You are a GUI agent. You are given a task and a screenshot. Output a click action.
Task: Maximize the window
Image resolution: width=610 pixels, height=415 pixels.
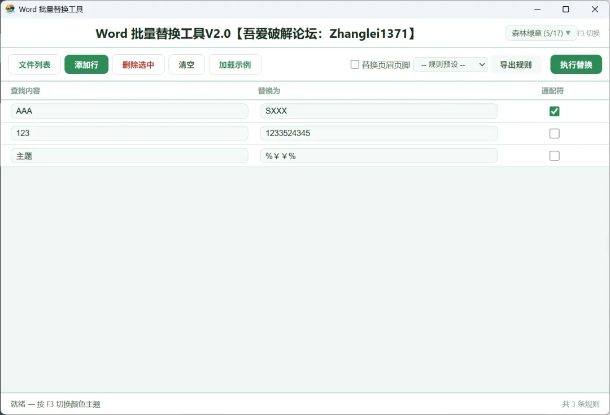click(x=566, y=9)
